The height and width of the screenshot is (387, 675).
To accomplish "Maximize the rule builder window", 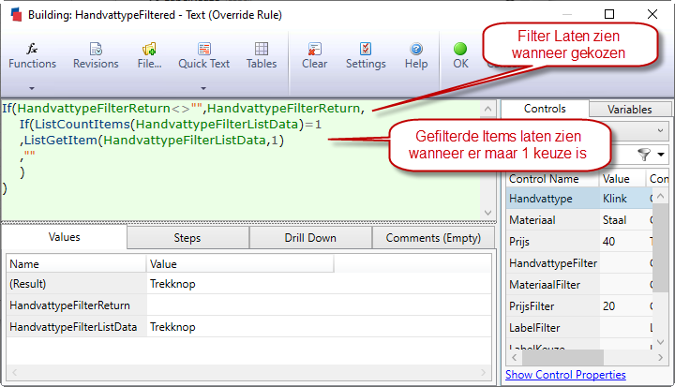I will (609, 14).
